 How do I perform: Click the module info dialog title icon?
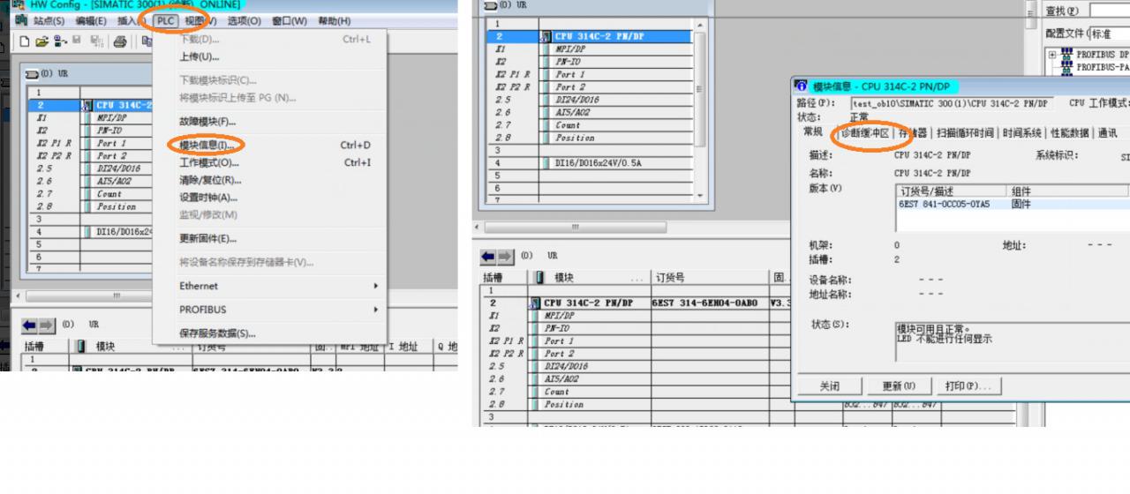click(801, 86)
